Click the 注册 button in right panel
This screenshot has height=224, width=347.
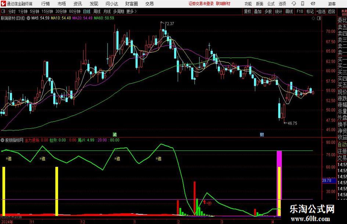(x=342, y=151)
